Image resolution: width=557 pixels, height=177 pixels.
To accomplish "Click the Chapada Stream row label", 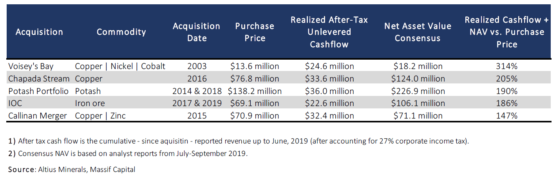I will (38, 79).
